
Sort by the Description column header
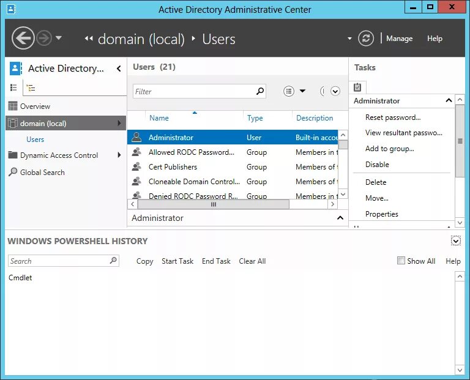point(315,118)
